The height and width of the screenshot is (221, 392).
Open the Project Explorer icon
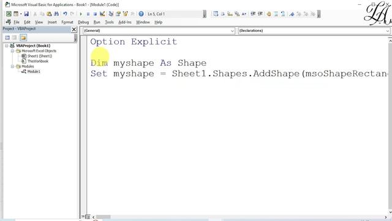point(111,14)
